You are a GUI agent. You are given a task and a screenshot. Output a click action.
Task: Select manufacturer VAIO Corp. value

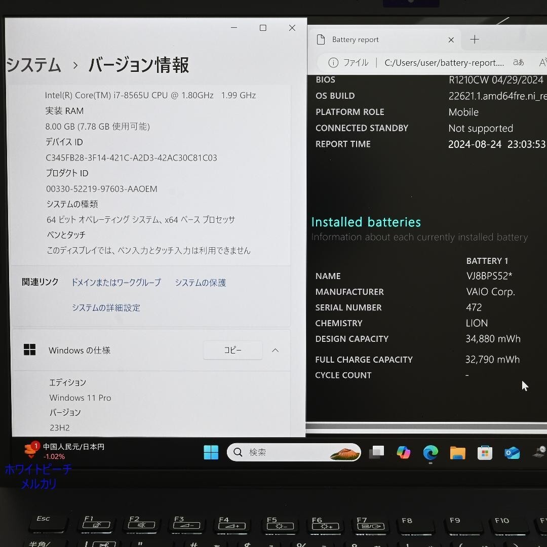pos(490,292)
